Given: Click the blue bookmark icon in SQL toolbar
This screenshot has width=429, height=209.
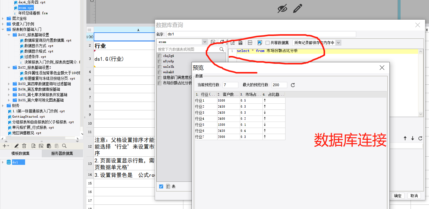Looking at the screenshot, I should tap(260, 43).
